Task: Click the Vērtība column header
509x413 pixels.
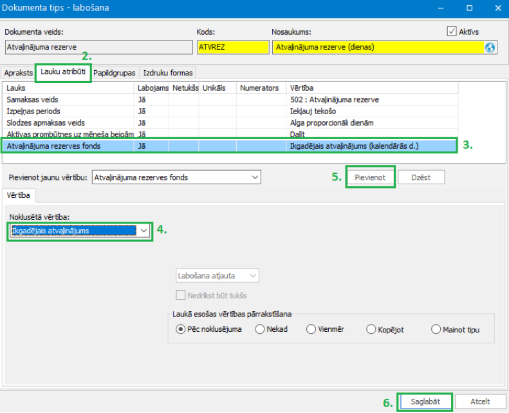Action: coord(373,88)
